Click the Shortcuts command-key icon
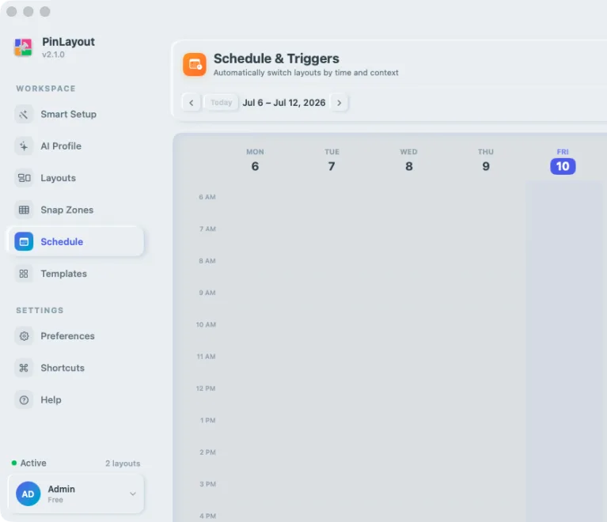 (x=24, y=368)
